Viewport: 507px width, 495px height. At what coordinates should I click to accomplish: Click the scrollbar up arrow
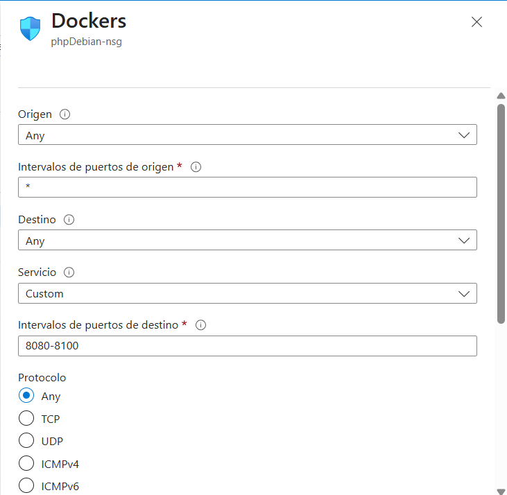tap(501, 96)
